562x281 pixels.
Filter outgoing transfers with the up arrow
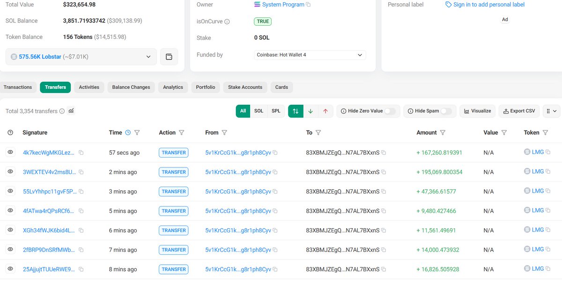click(325, 111)
